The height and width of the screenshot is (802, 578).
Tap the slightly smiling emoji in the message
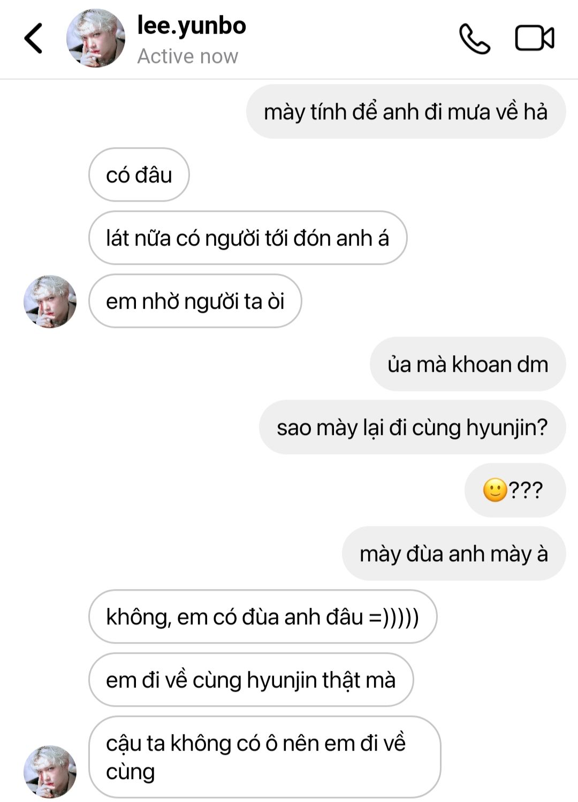[x=495, y=490]
